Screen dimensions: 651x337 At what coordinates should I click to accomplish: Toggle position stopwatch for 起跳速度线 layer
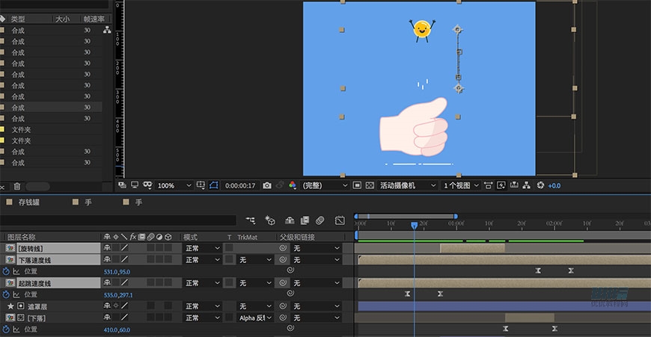point(6,294)
